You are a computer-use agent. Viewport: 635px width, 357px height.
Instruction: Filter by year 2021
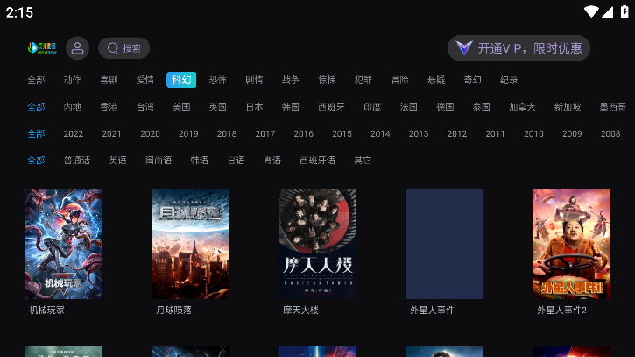(x=111, y=133)
